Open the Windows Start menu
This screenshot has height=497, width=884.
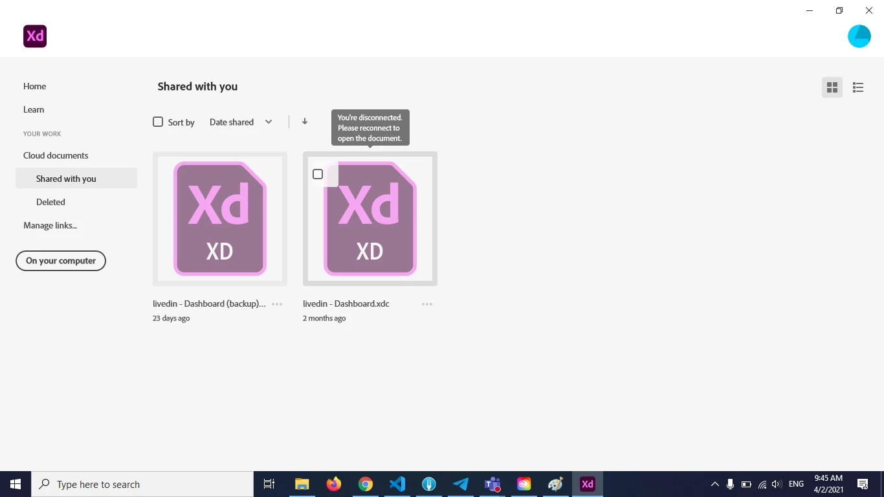point(16,484)
